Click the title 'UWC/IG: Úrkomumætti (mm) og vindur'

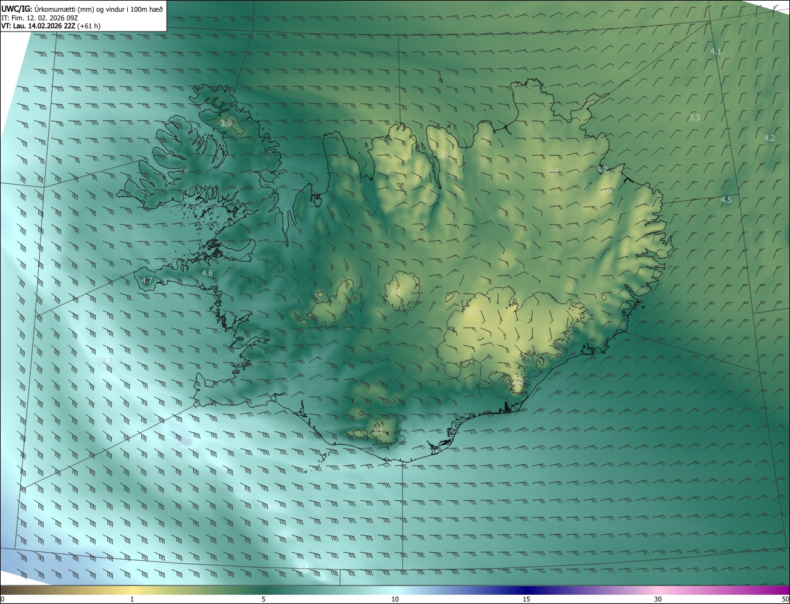tap(82, 9)
